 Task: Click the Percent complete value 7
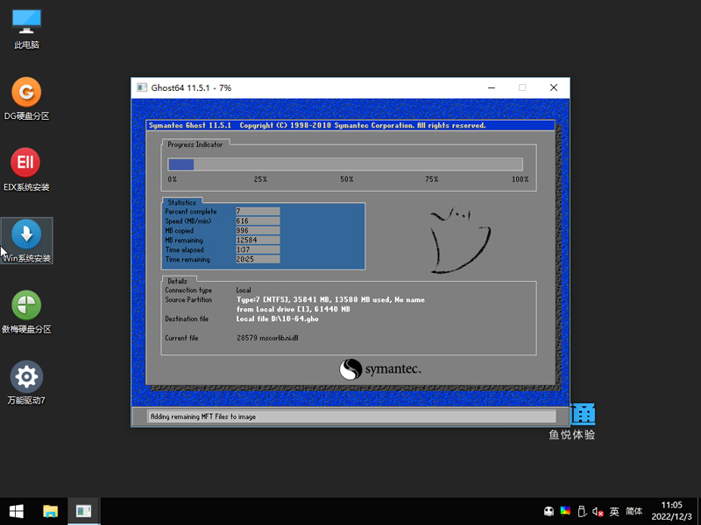(x=258, y=211)
